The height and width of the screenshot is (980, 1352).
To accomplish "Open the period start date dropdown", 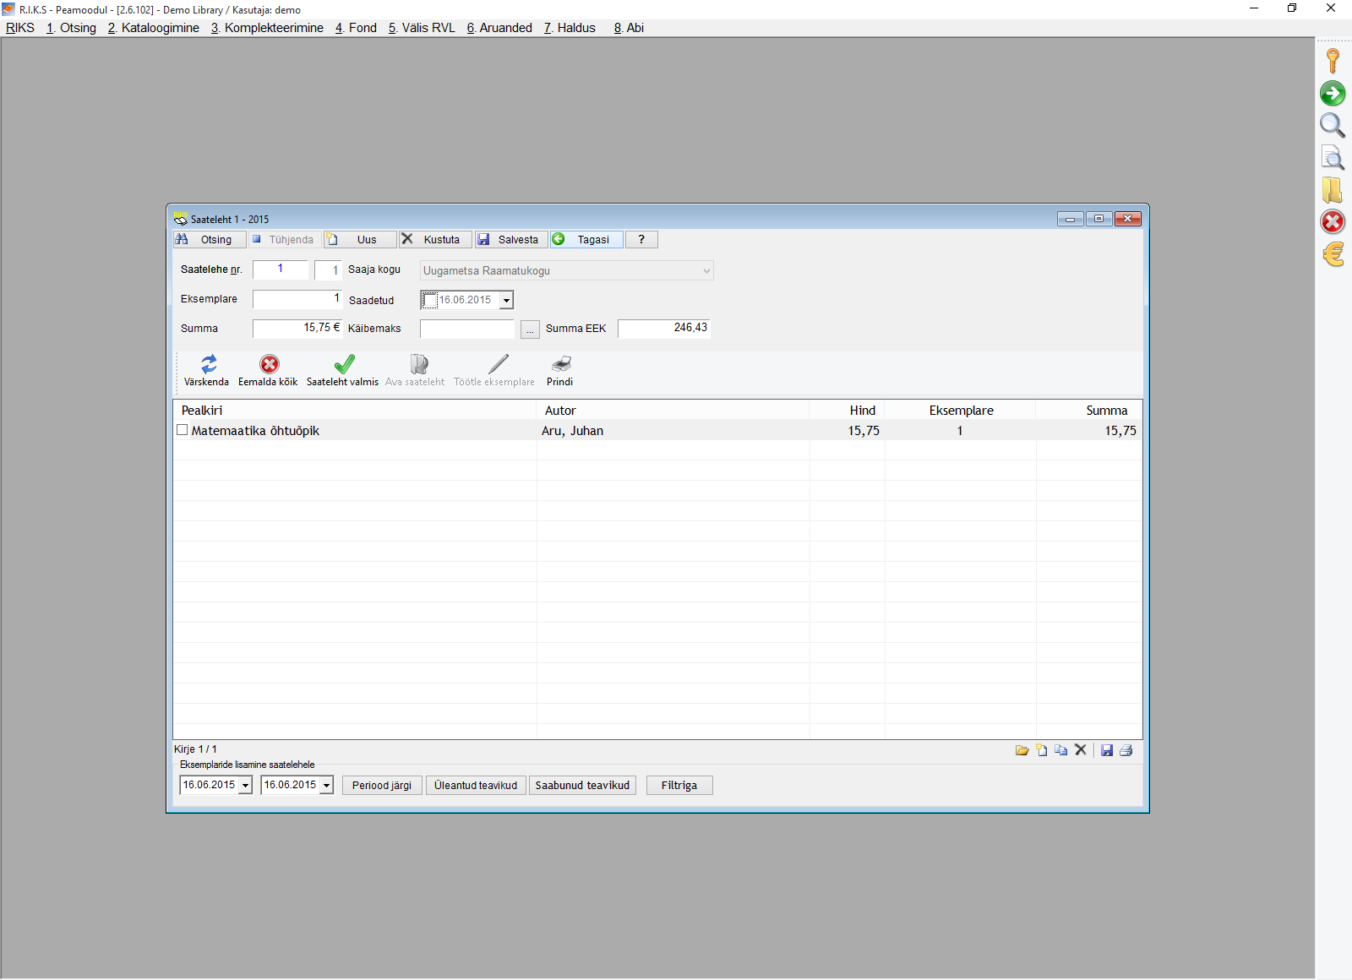I will click(245, 786).
